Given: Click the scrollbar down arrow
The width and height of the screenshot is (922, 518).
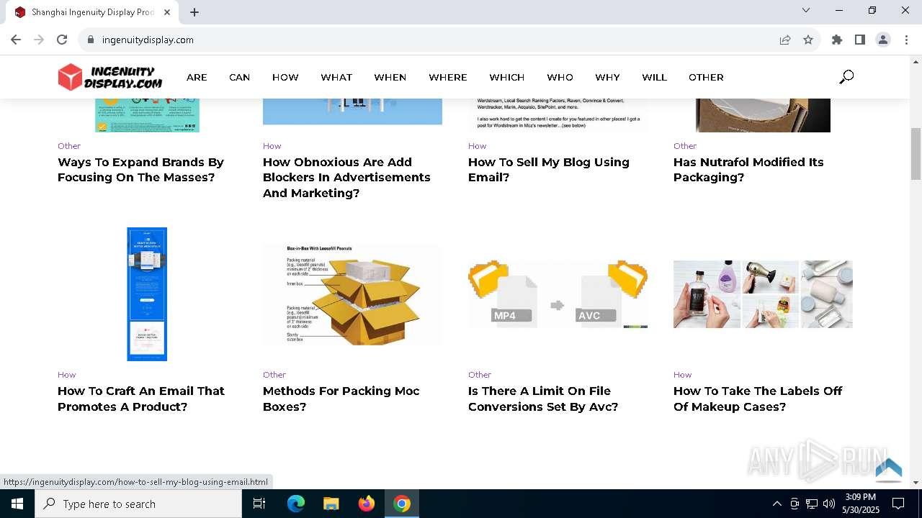Looking at the screenshot, I should [916, 483].
